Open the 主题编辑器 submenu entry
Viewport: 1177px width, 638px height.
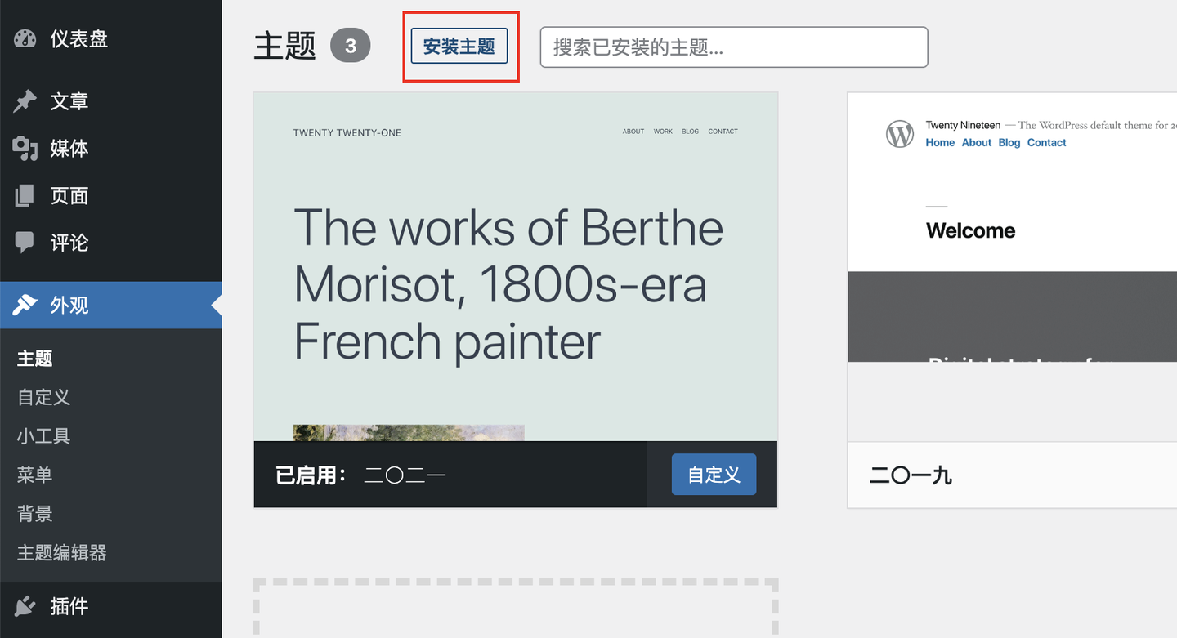pyautogui.click(x=62, y=553)
